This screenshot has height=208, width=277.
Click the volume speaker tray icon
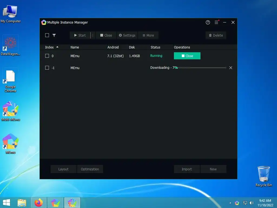[251, 203]
